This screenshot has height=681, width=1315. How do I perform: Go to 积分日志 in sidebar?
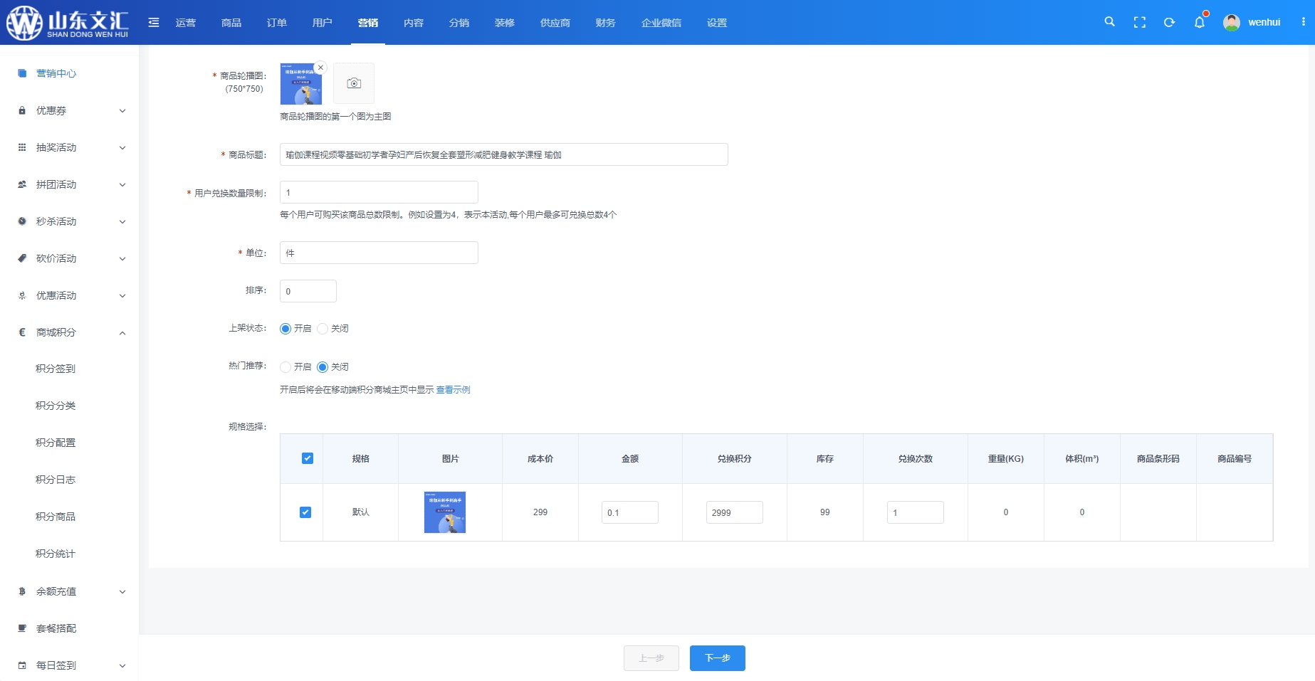coord(56,480)
